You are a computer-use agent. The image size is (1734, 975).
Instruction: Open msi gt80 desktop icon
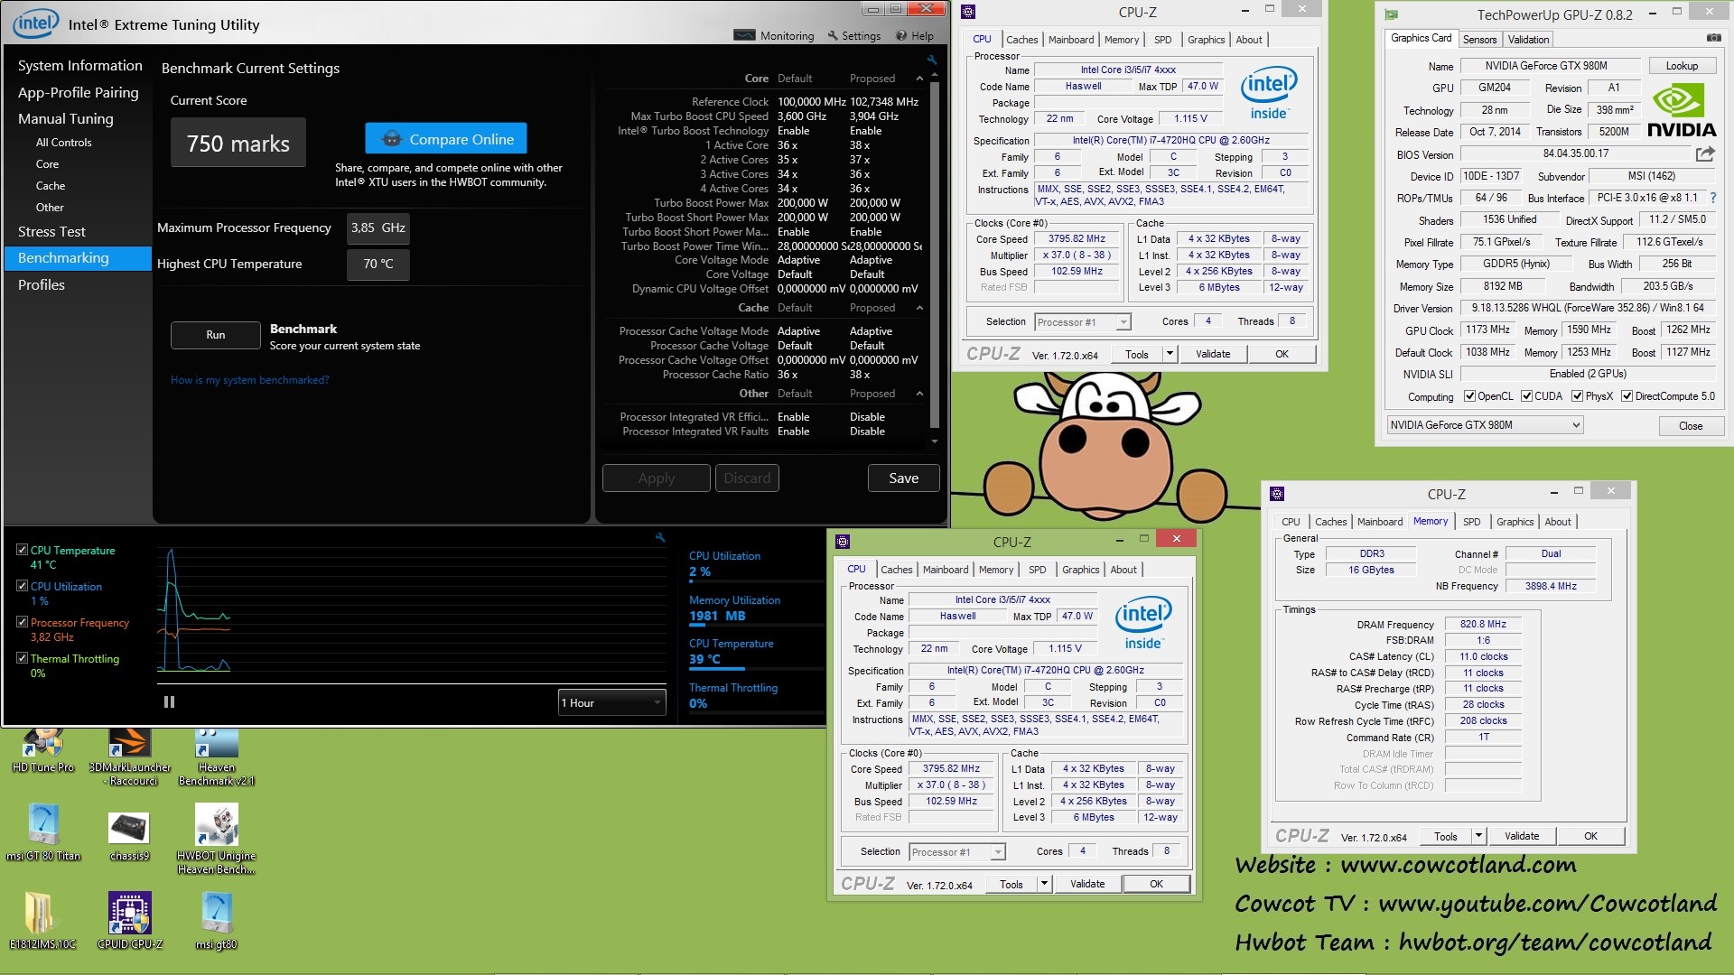[217, 920]
